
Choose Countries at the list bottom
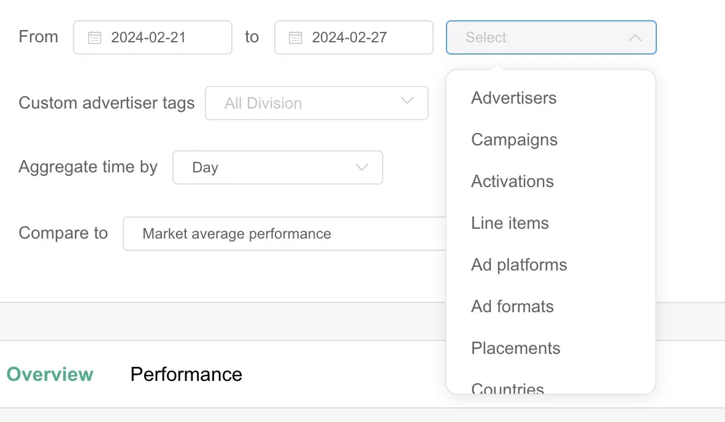508,388
